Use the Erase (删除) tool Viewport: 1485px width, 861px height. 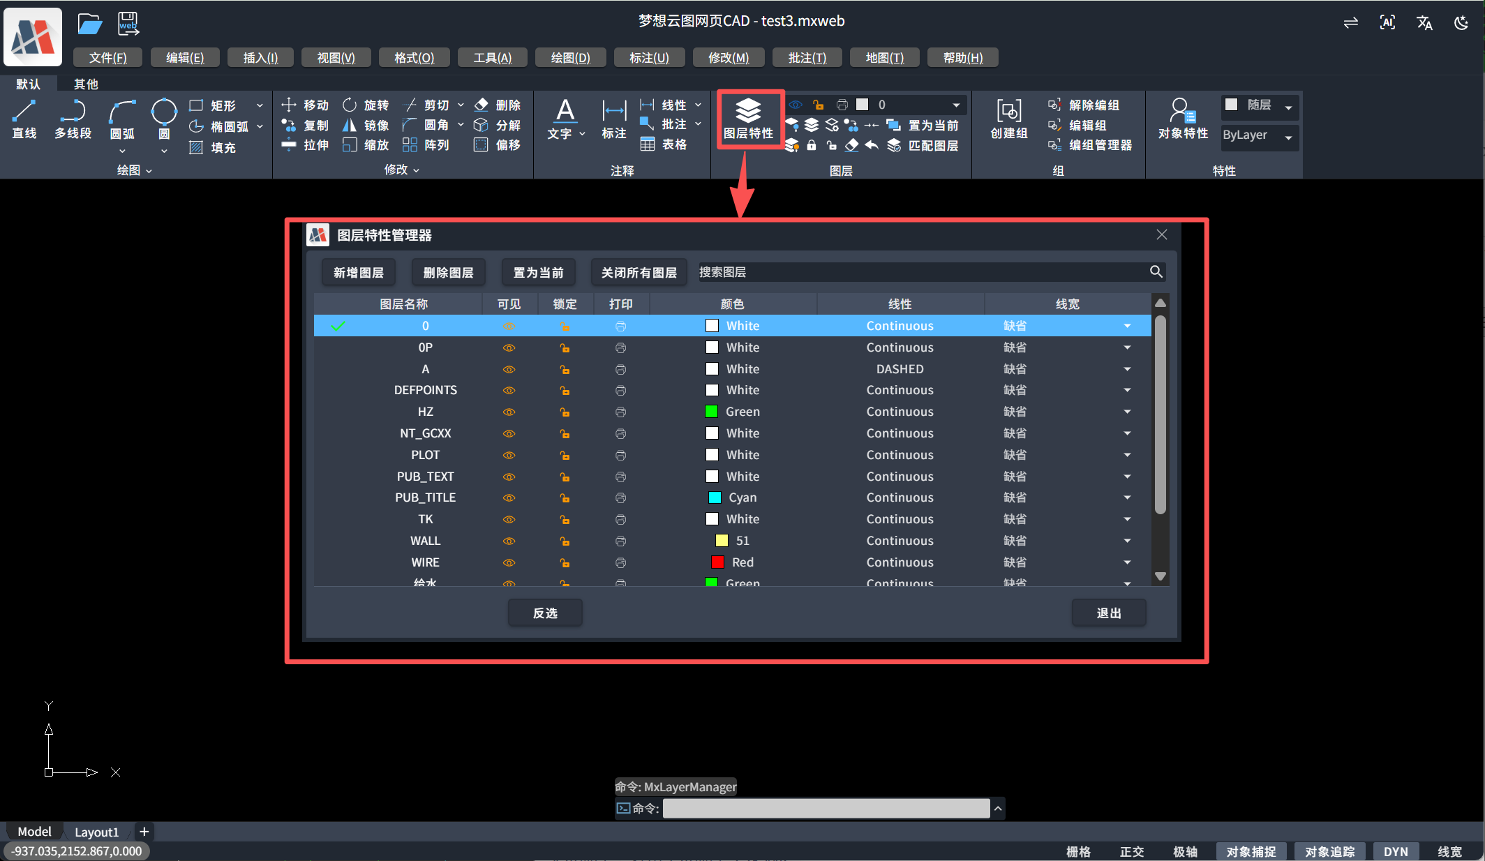tap(498, 105)
